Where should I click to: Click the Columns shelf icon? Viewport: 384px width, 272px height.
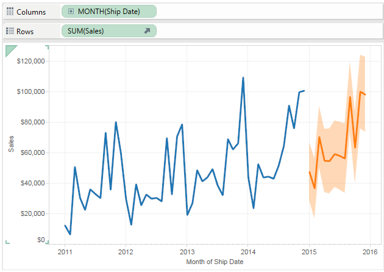coord(10,12)
